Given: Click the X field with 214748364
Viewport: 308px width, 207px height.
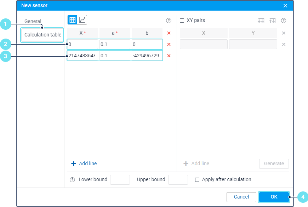Looking at the screenshot, I should click(x=83, y=56).
